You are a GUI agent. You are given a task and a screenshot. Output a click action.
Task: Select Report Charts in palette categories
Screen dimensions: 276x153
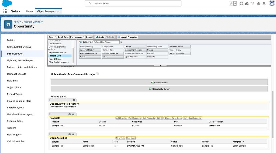[55, 59]
